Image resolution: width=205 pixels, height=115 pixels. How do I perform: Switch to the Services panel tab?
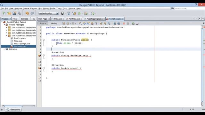coord(24,19)
